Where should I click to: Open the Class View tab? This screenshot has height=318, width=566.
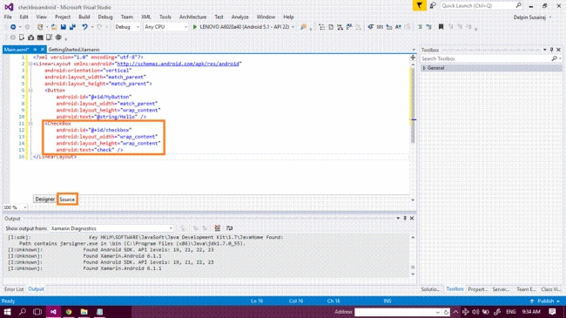pyautogui.click(x=551, y=289)
